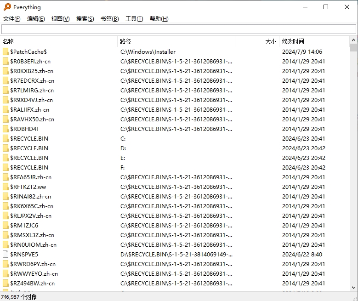
Task: Click folder icon of $RLJPX2V.zh-cn
Action: tap(6, 216)
